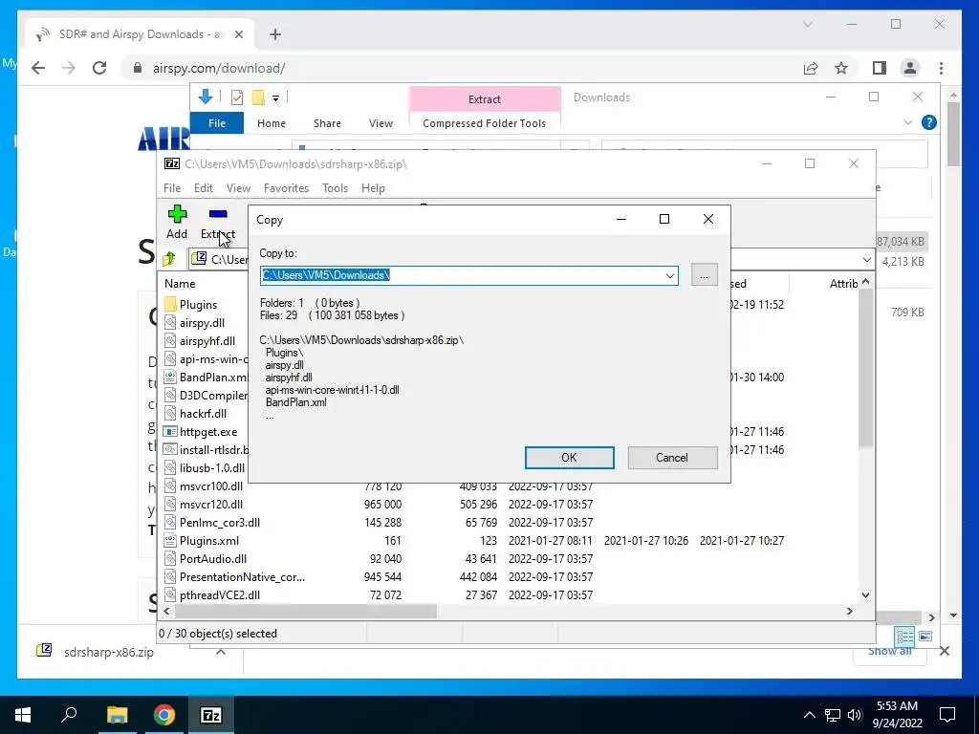Click the volume speaker tray icon
This screenshot has height=734, width=979.
(855, 715)
